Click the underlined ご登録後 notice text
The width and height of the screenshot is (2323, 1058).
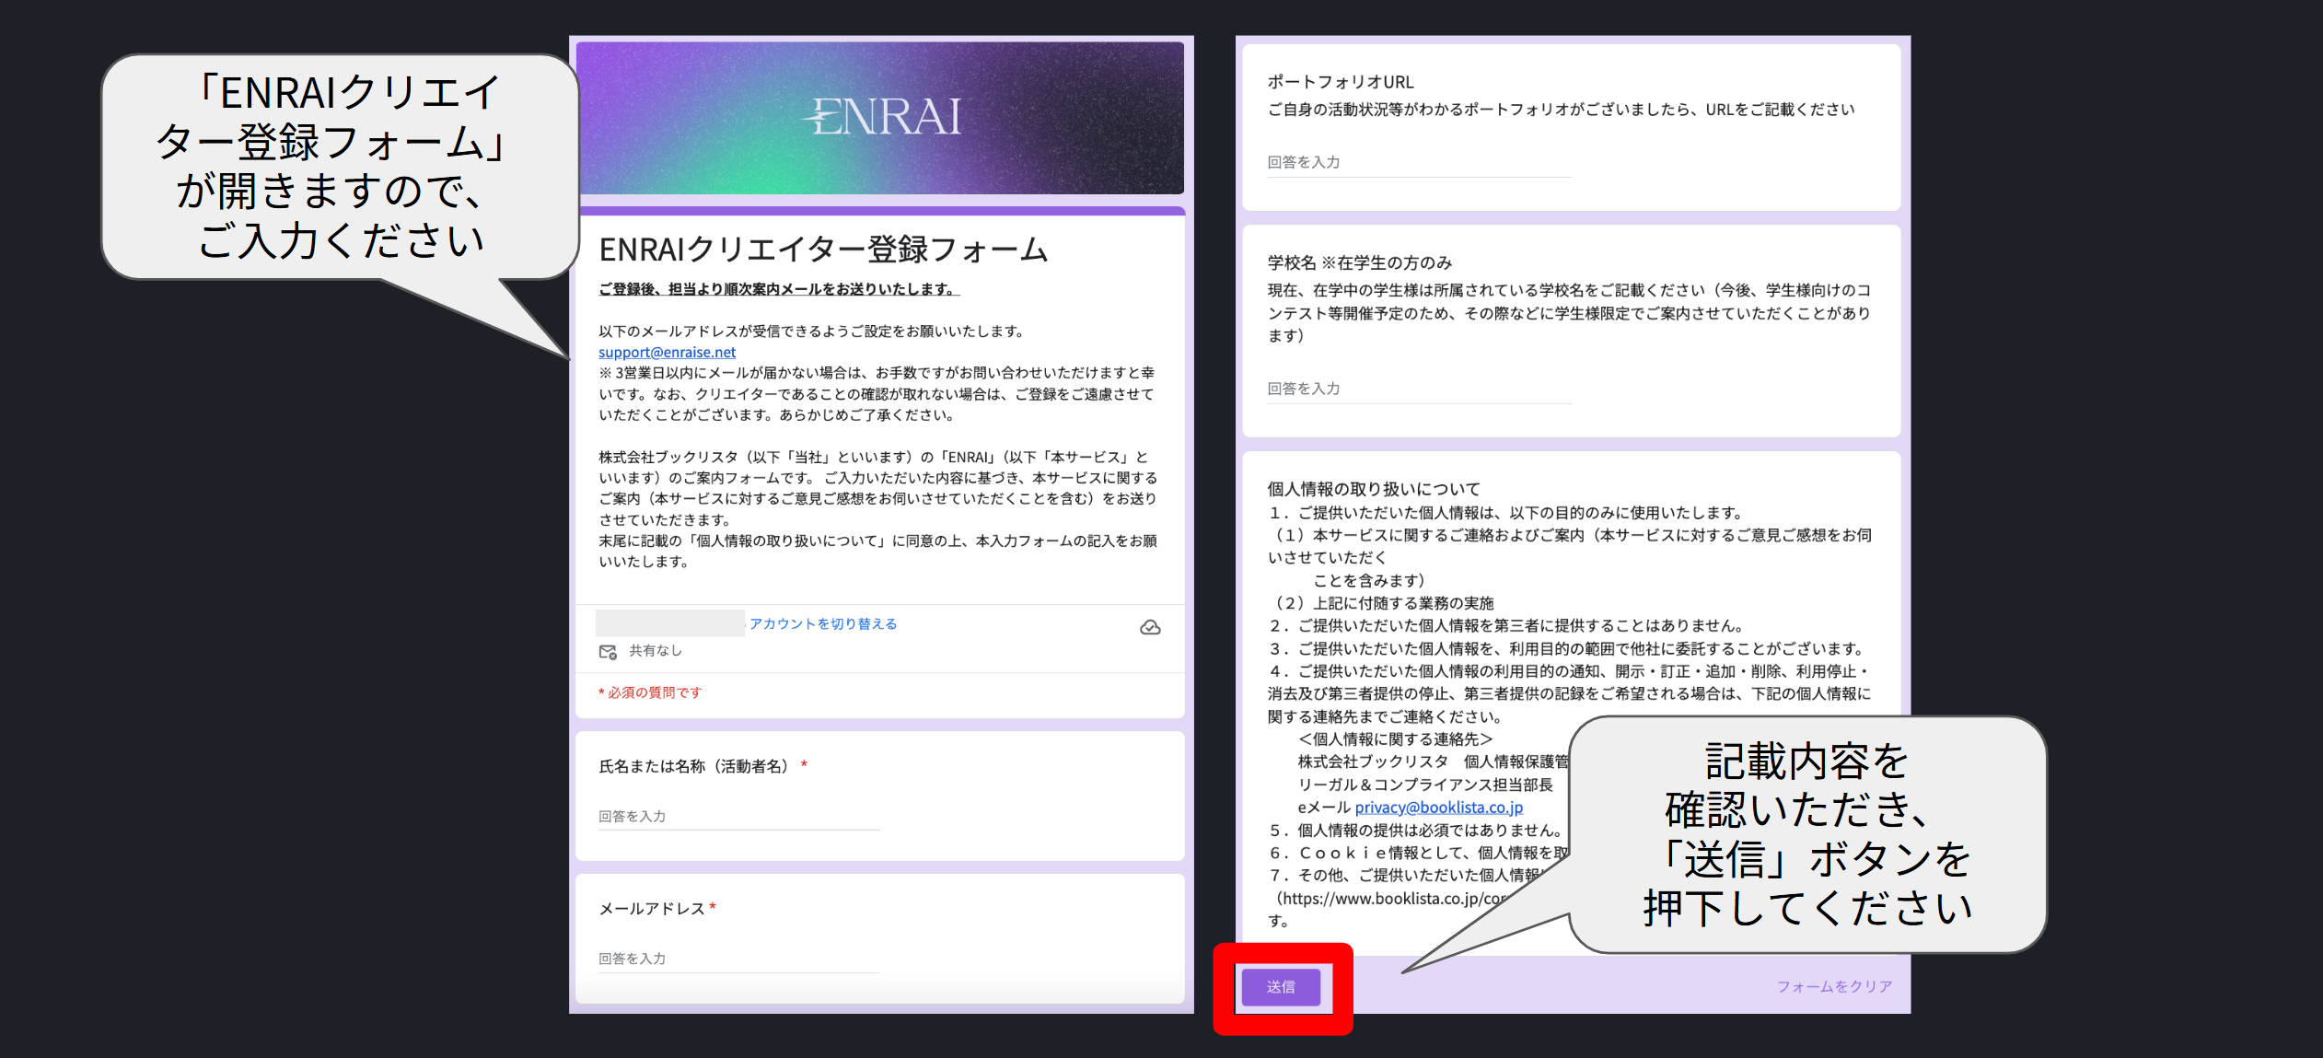click(778, 289)
